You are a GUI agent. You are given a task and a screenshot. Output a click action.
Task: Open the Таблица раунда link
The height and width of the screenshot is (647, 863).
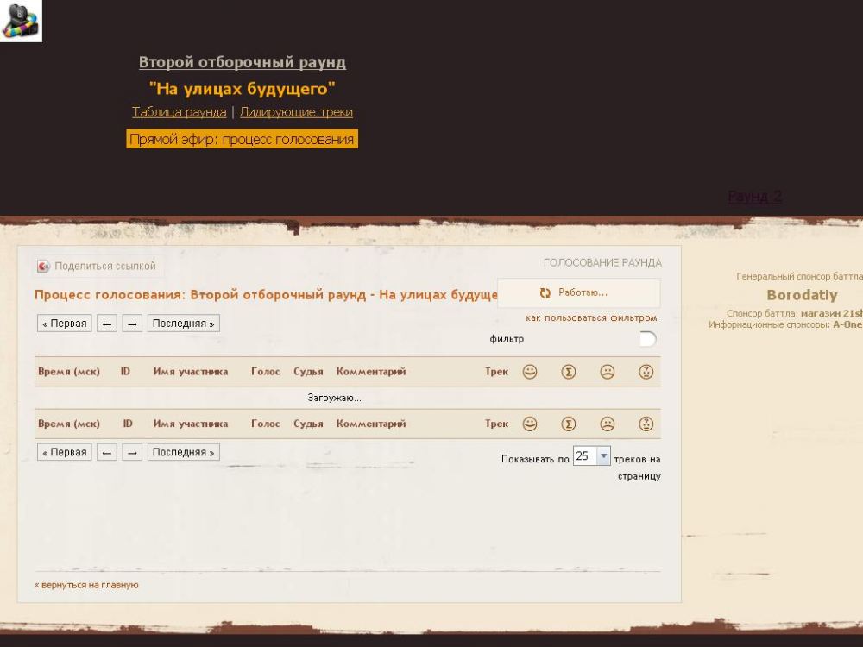click(x=179, y=112)
